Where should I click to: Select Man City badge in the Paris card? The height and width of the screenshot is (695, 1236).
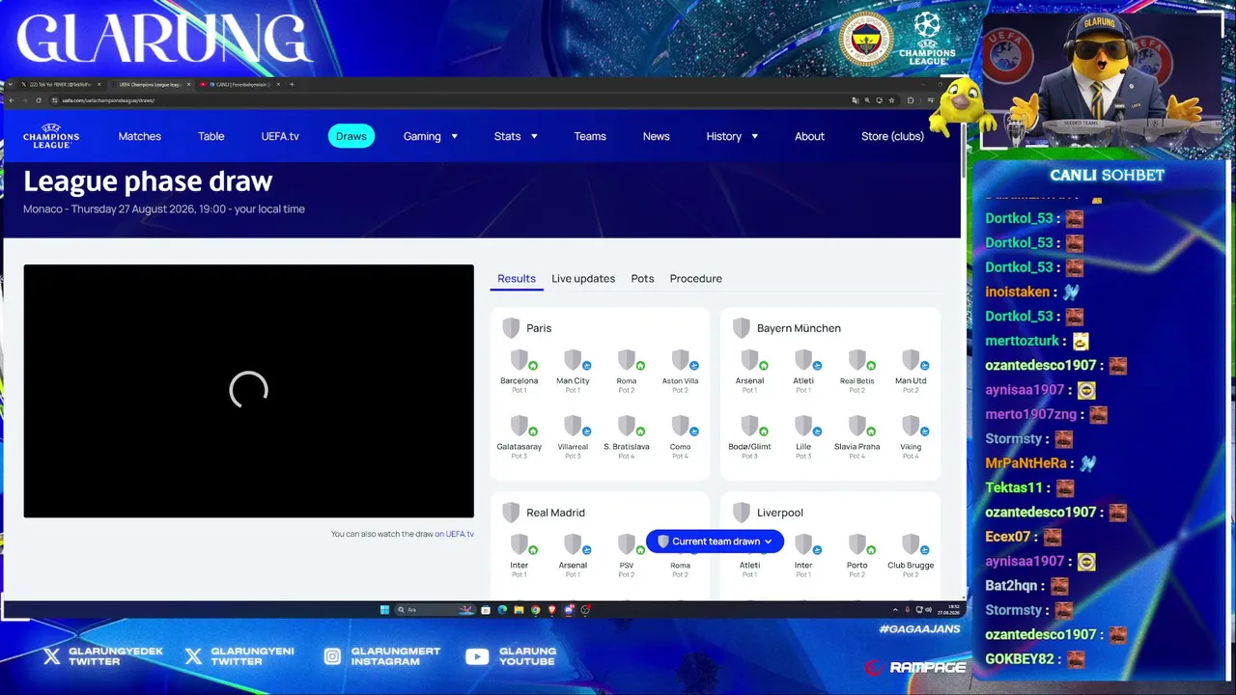tap(573, 360)
